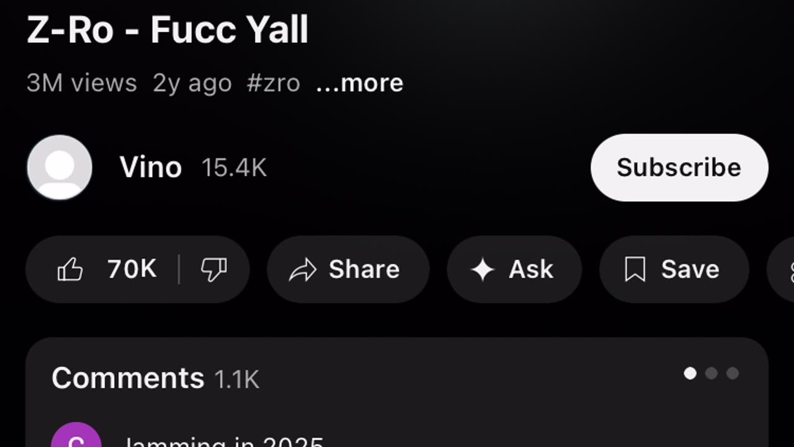The width and height of the screenshot is (794, 447).
Task: Tap the 1.1K comments count
Action: pos(236,379)
